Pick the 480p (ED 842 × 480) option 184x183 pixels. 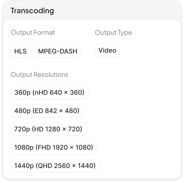(47, 111)
